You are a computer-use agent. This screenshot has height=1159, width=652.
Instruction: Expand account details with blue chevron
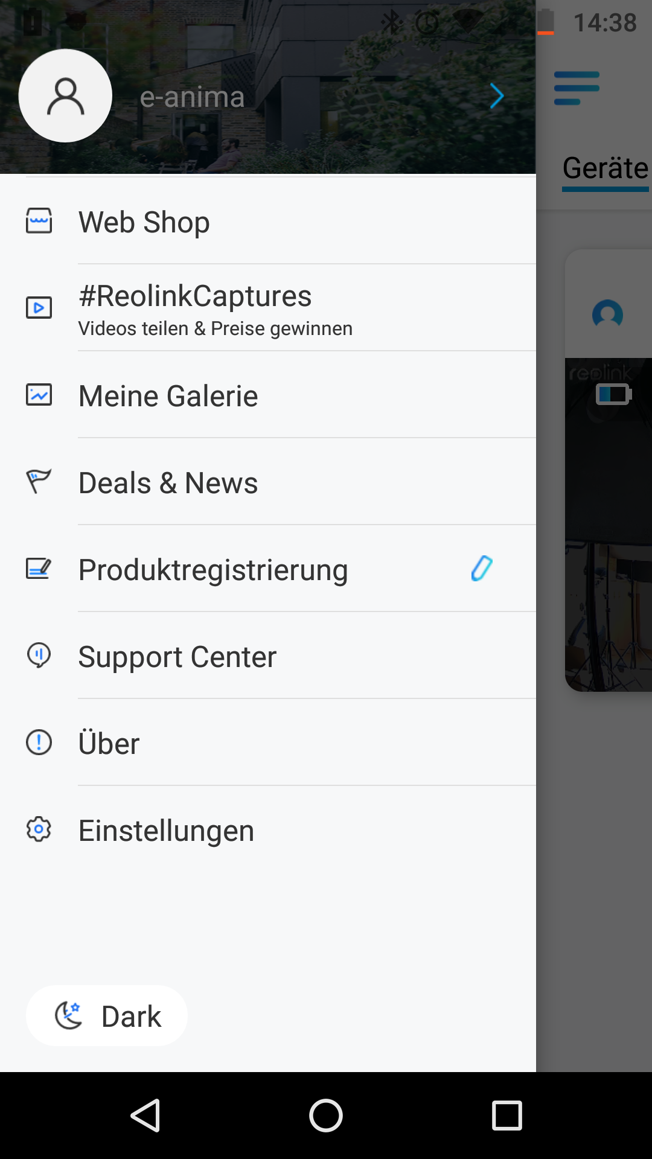(x=496, y=96)
